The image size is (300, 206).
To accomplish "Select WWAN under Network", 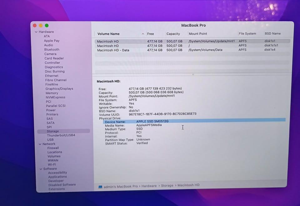I will click(53, 160).
